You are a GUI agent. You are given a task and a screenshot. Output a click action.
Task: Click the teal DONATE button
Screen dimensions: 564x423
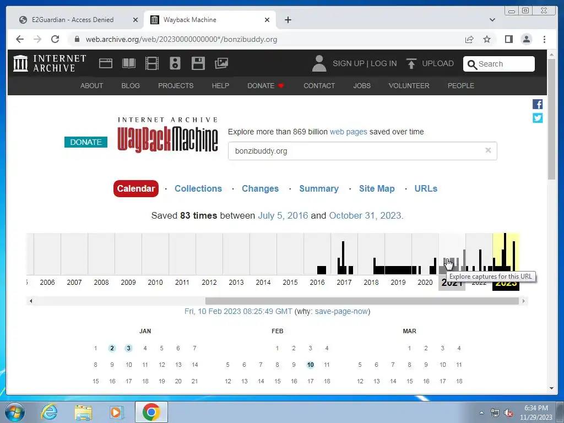tap(85, 142)
